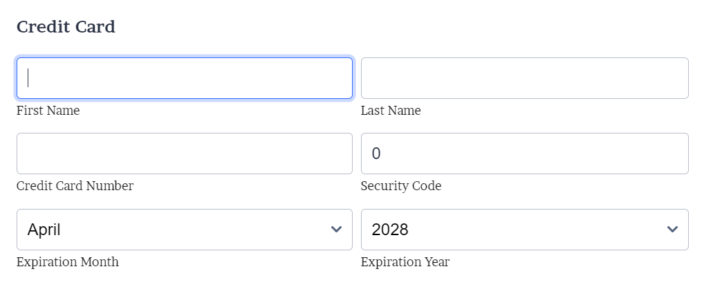Click the "Security Code" label
The image size is (713, 287).
coord(401,186)
